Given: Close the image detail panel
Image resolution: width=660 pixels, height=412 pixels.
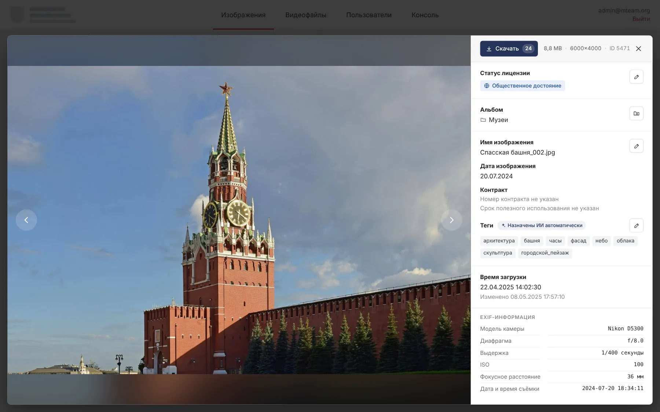Looking at the screenshot, I should (638, 49).
